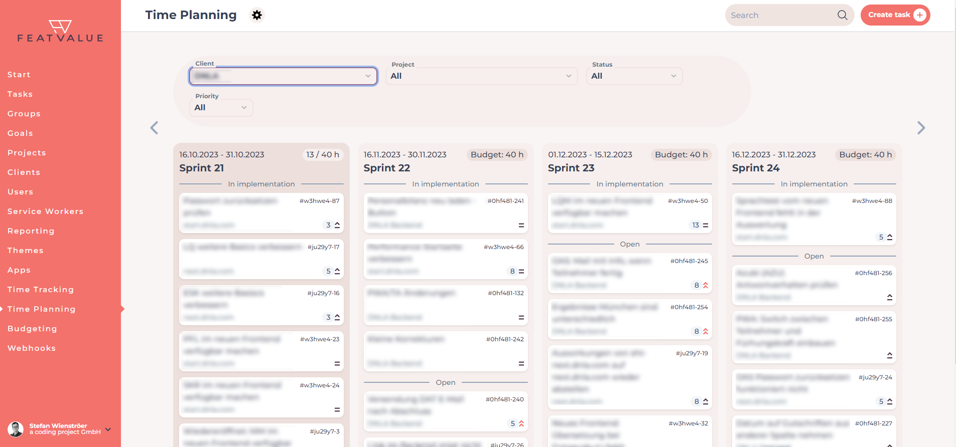Screen dimensions: 956x447
Task: Go to Clients page
Action: pyautogui.click(x=24, y=172)
